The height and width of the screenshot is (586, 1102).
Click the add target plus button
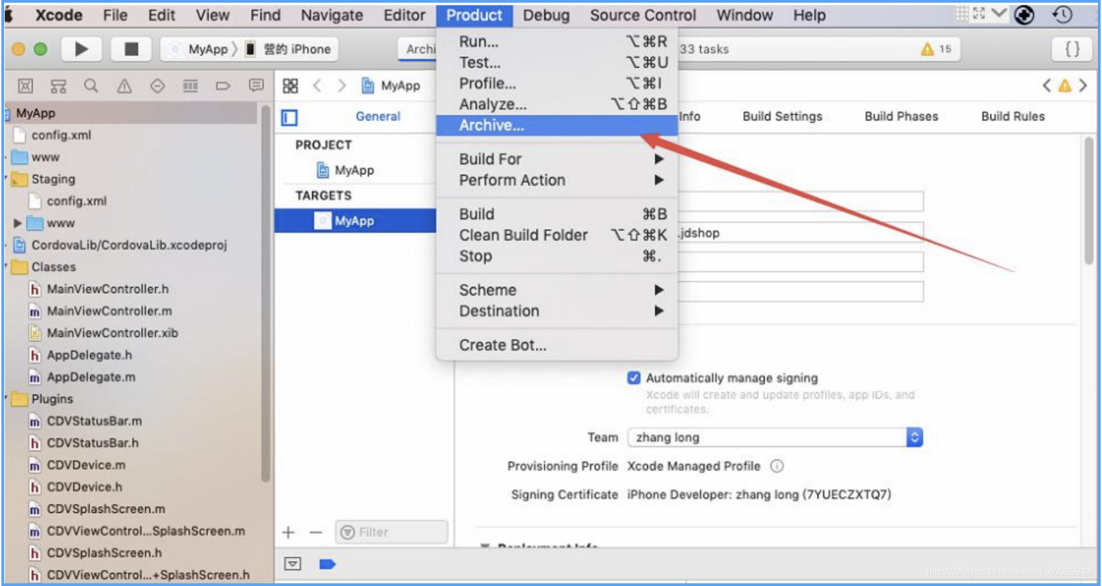(x=288, y=532)
